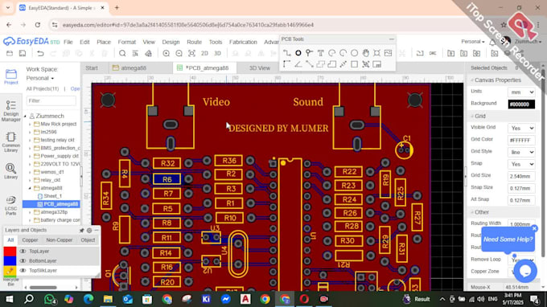This screenshot has height=307, width=547.
Task: Click the Grid Size value field
Action: pos(521,176)
